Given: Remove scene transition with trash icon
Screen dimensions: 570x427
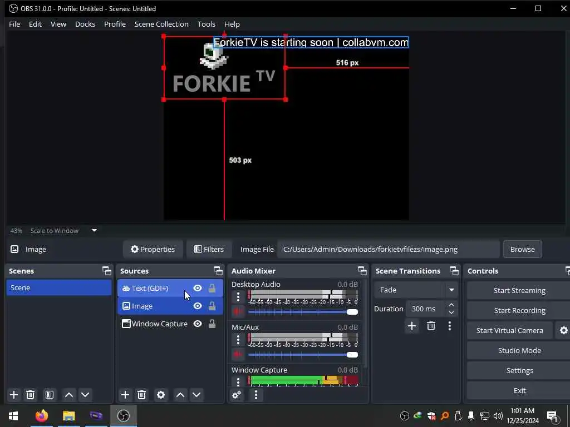Looking at the screenshot, I should (x=431, y=326).
